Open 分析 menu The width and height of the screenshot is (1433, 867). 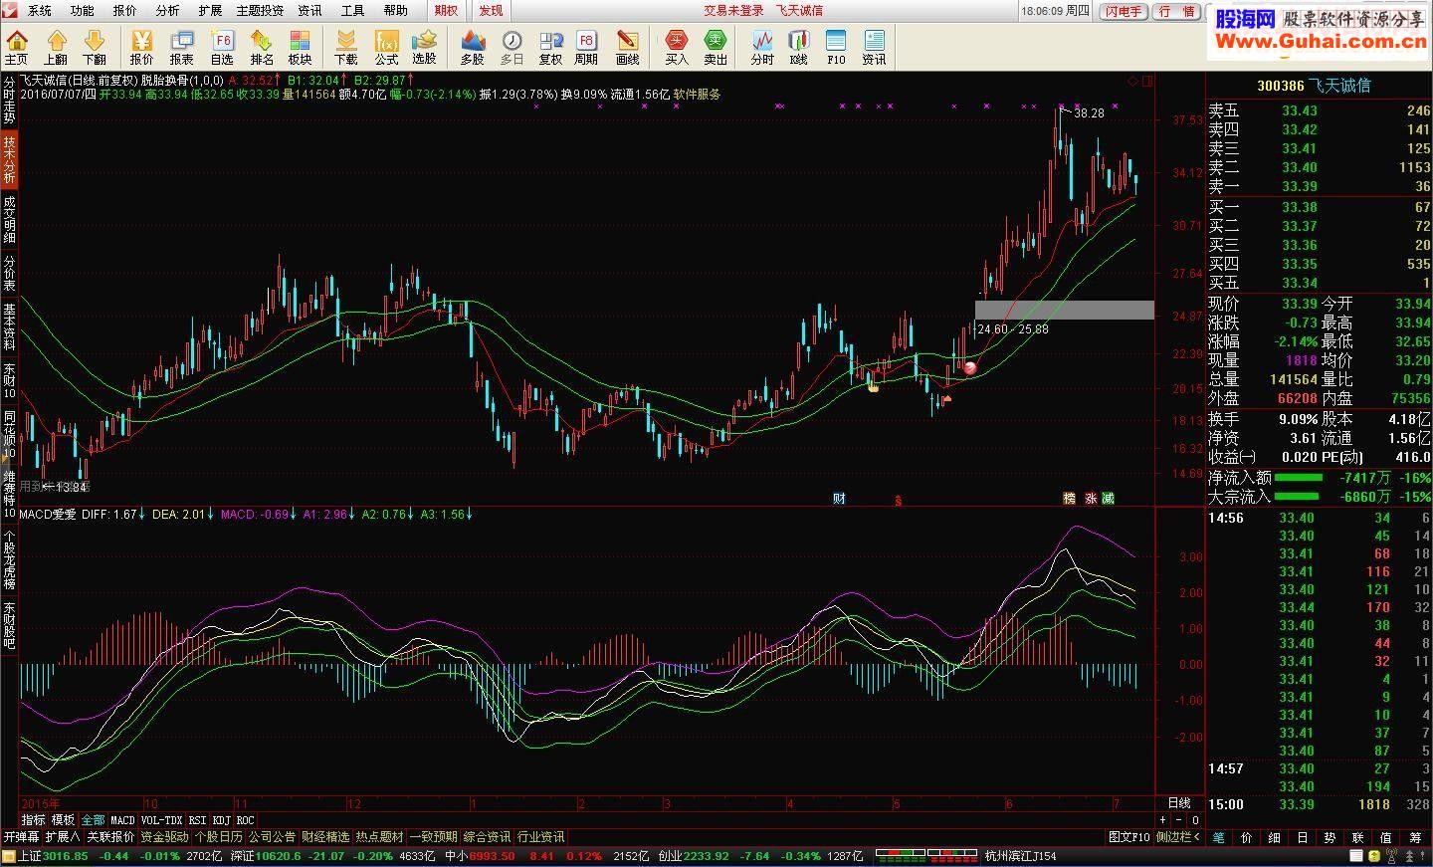168,10
